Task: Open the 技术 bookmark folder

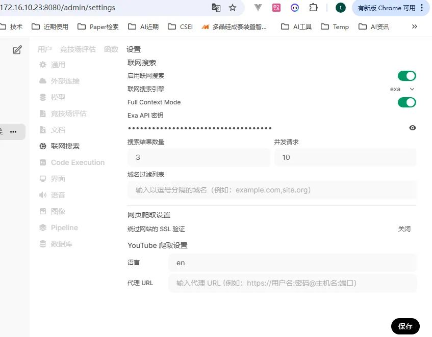Action: click(11, 26)
